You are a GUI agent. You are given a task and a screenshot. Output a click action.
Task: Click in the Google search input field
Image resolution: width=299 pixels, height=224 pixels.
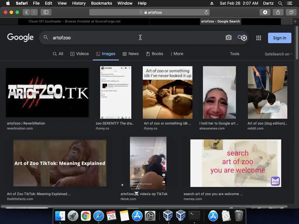(137, 38)
